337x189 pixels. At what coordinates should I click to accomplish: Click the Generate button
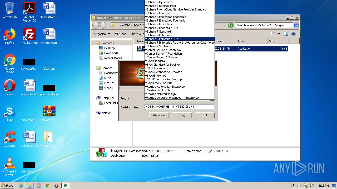[159, 115]
